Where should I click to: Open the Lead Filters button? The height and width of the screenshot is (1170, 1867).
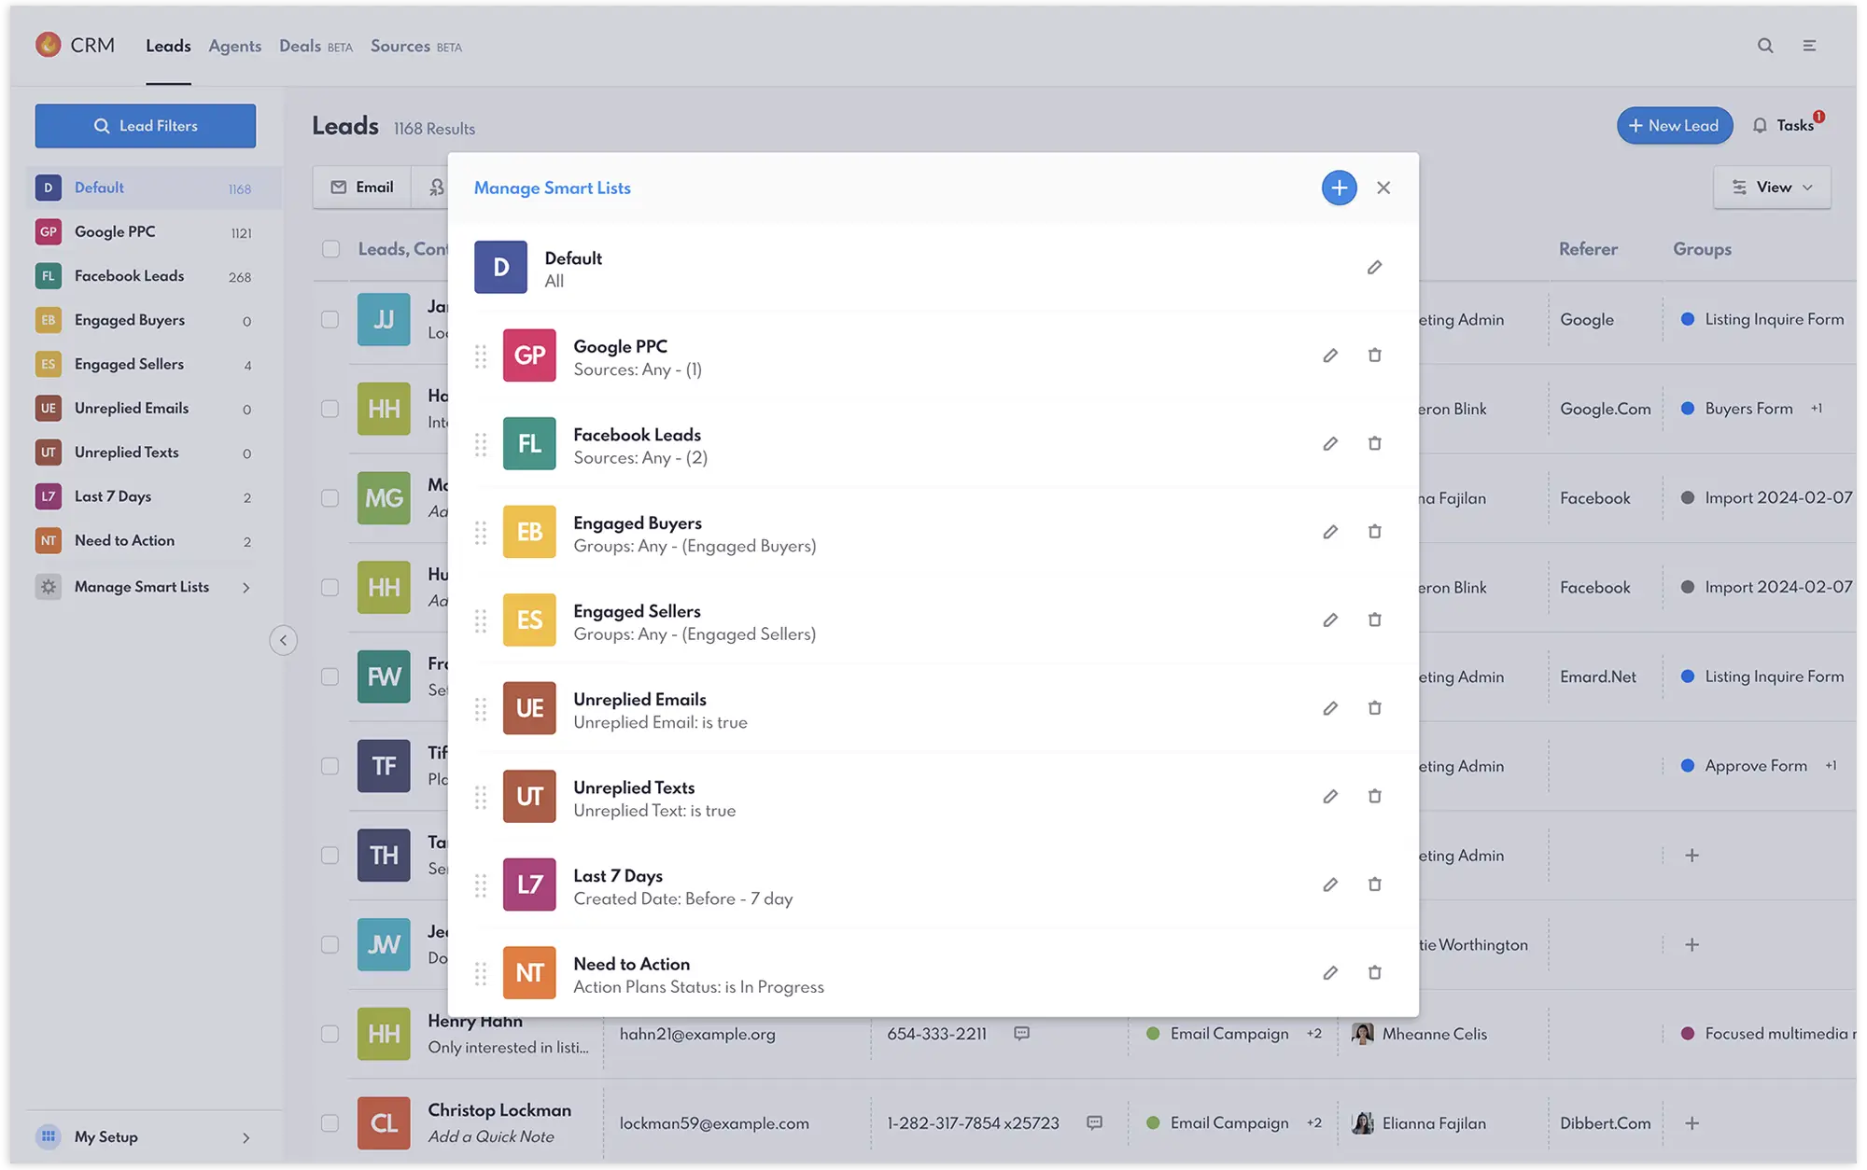pos(146,126)
